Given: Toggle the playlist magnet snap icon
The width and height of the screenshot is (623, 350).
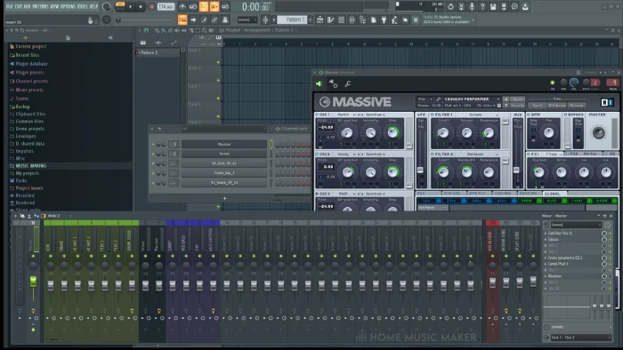Looking at the screenshot, I should pos(146,30).
